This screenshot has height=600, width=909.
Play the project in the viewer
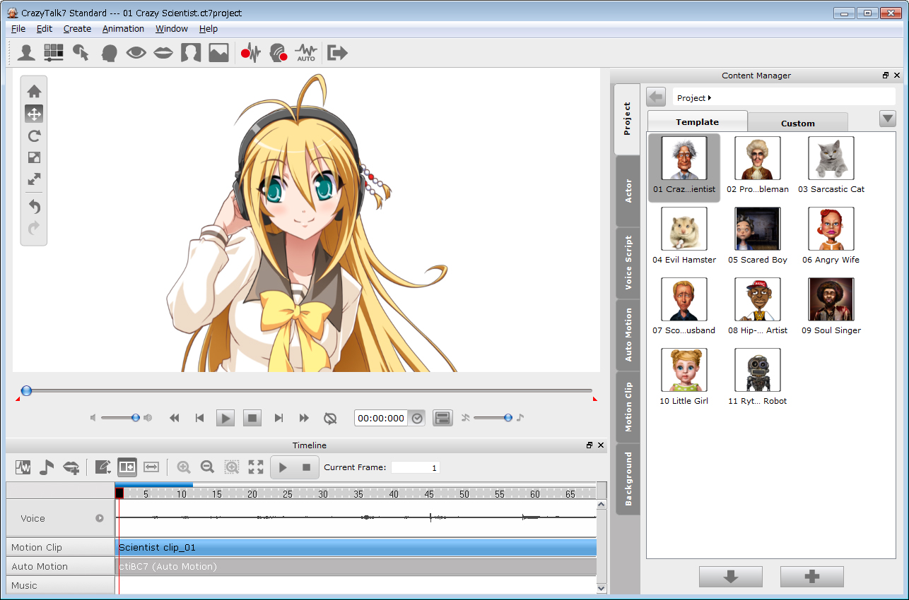coord(225,418)
